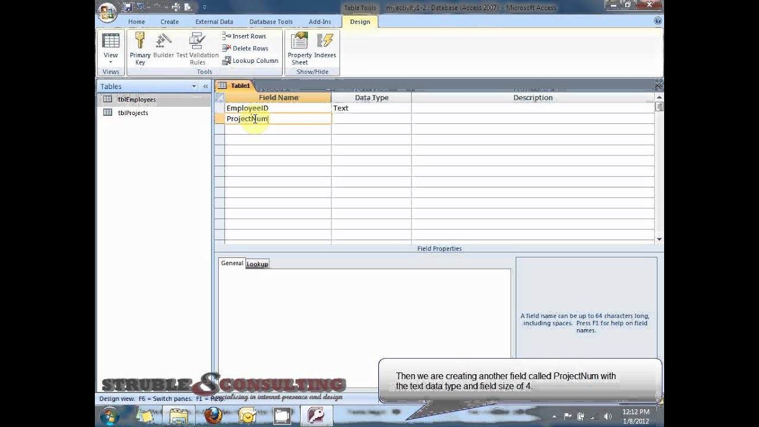
Task: Click field grid scrollbar up arrow
Action: coord(659,97)
